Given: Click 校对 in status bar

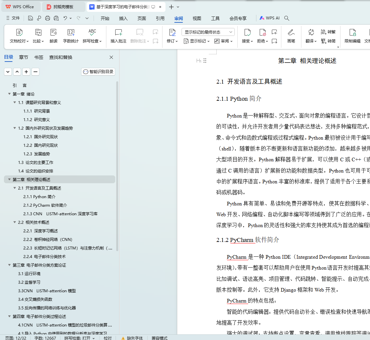Looking at the screenshot, I should (108, 338).
